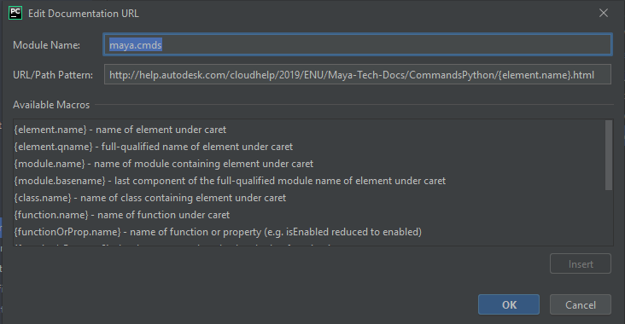The image size is (625, 324).
Task: Select the {function.name} macro row
Action: [309, 215]
